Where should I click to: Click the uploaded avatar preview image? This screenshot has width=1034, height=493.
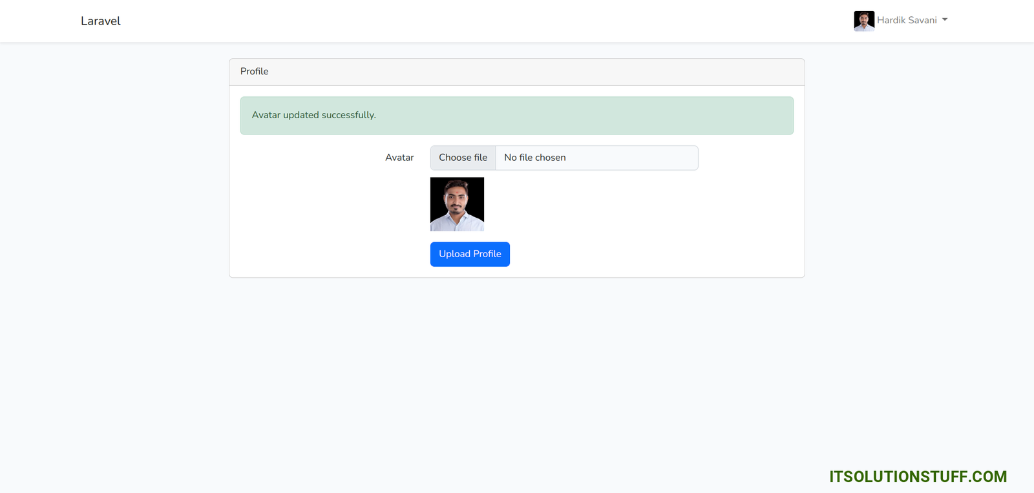pyautogui.click(x=457, y=204)
